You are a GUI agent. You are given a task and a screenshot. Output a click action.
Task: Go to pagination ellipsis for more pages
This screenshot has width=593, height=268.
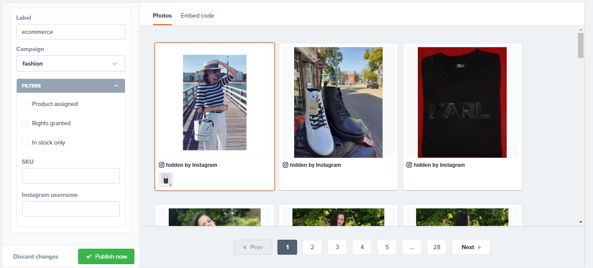pyautogui.click(x=412, y=247)
